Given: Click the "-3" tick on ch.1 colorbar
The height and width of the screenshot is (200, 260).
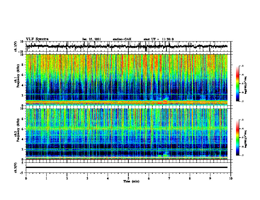Looking at the screenshot, I should (242, 66).
